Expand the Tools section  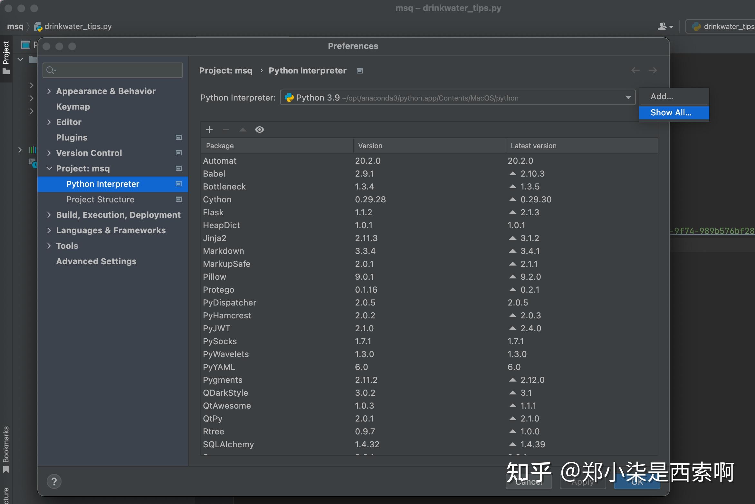pos(49,246)
